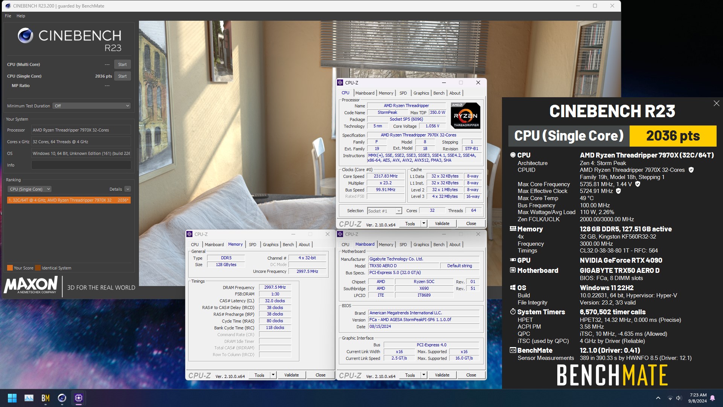The width and height of the screenshot is (723, 407).
Task: Open Windows Start menu icon
Action: point(12,398)
